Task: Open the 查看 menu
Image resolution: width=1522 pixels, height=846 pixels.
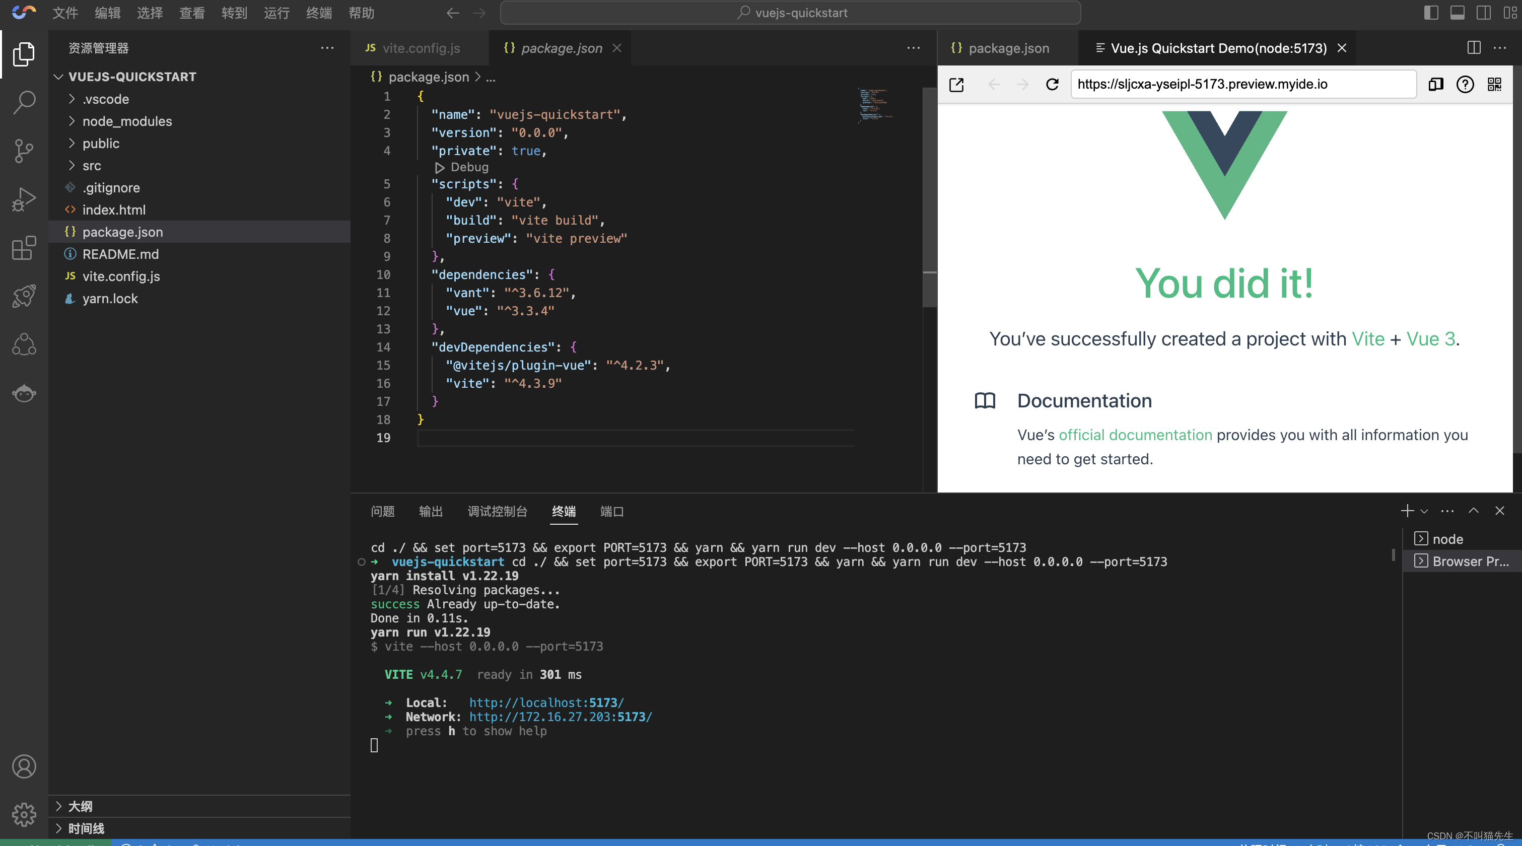Action: [192, 13]
